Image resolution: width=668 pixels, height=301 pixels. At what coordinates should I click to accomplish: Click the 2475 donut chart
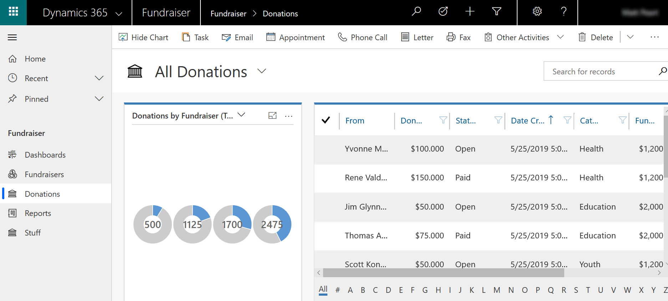click(272, 224)
